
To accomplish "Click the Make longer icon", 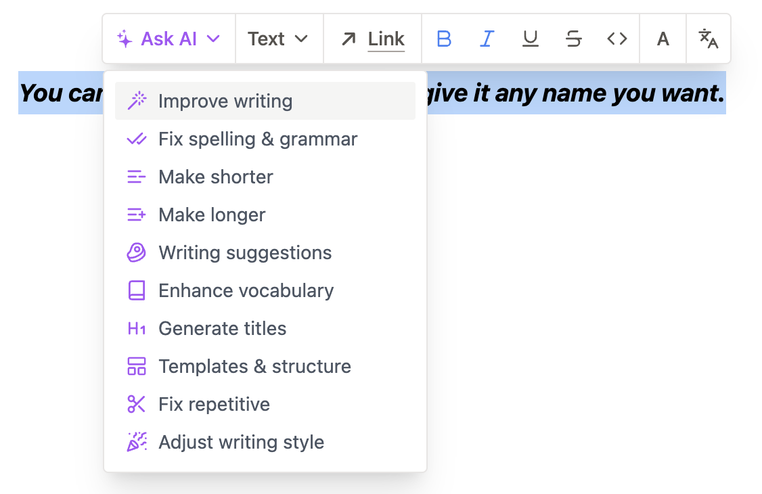I will pyautogui.click(x=137, y=215).
